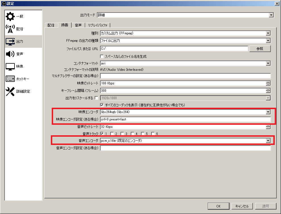This screenshot has height=214, width=281.
Task: Open the コンテナフォーマット dropdown
Action: pyautogui.click(x=268, y=63)
